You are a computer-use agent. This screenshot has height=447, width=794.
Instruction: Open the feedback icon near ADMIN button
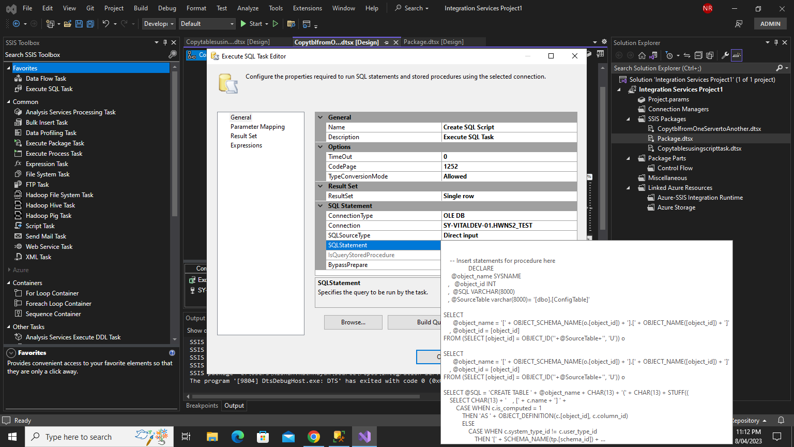[x=739, y=24]
